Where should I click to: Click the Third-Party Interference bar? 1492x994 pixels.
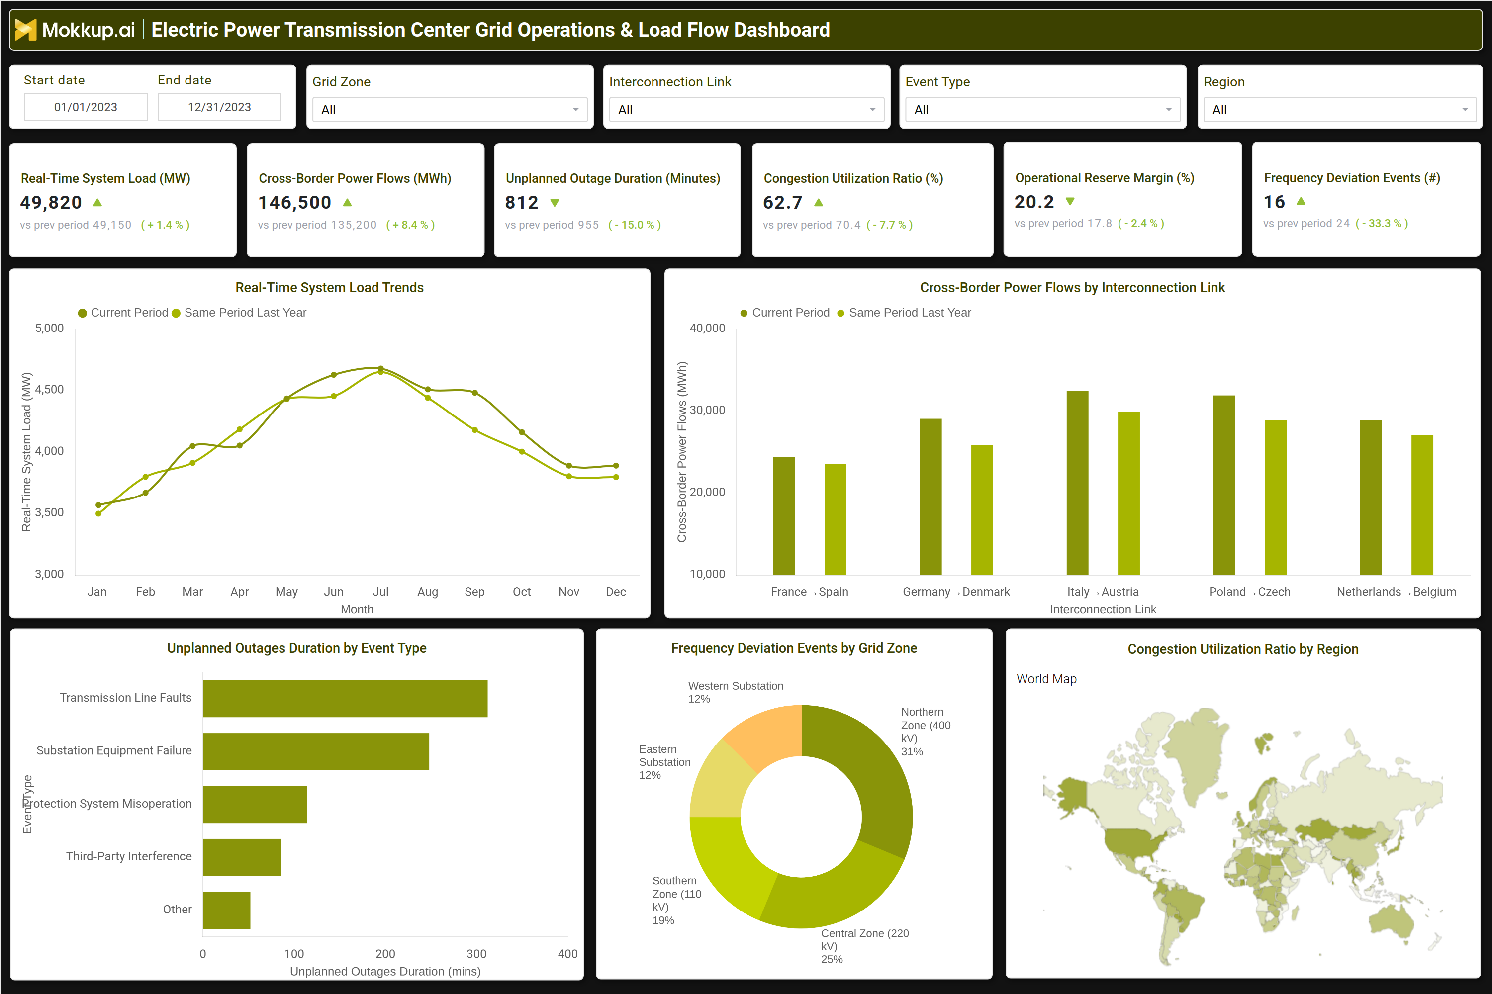pos(242,857)
